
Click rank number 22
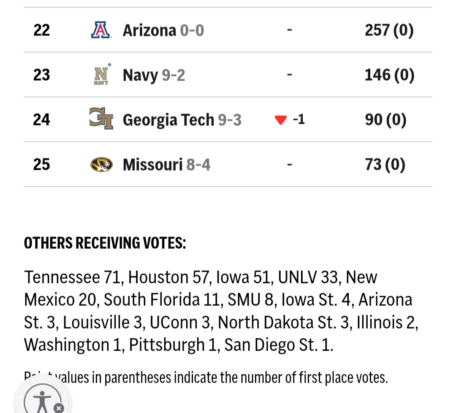(x=41, y=30)
